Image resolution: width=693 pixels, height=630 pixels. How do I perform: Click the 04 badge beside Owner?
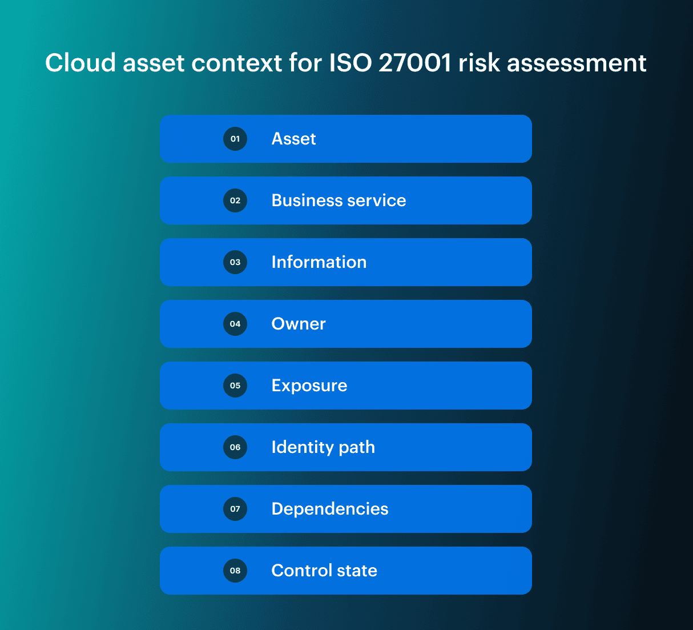click(235, 324)
